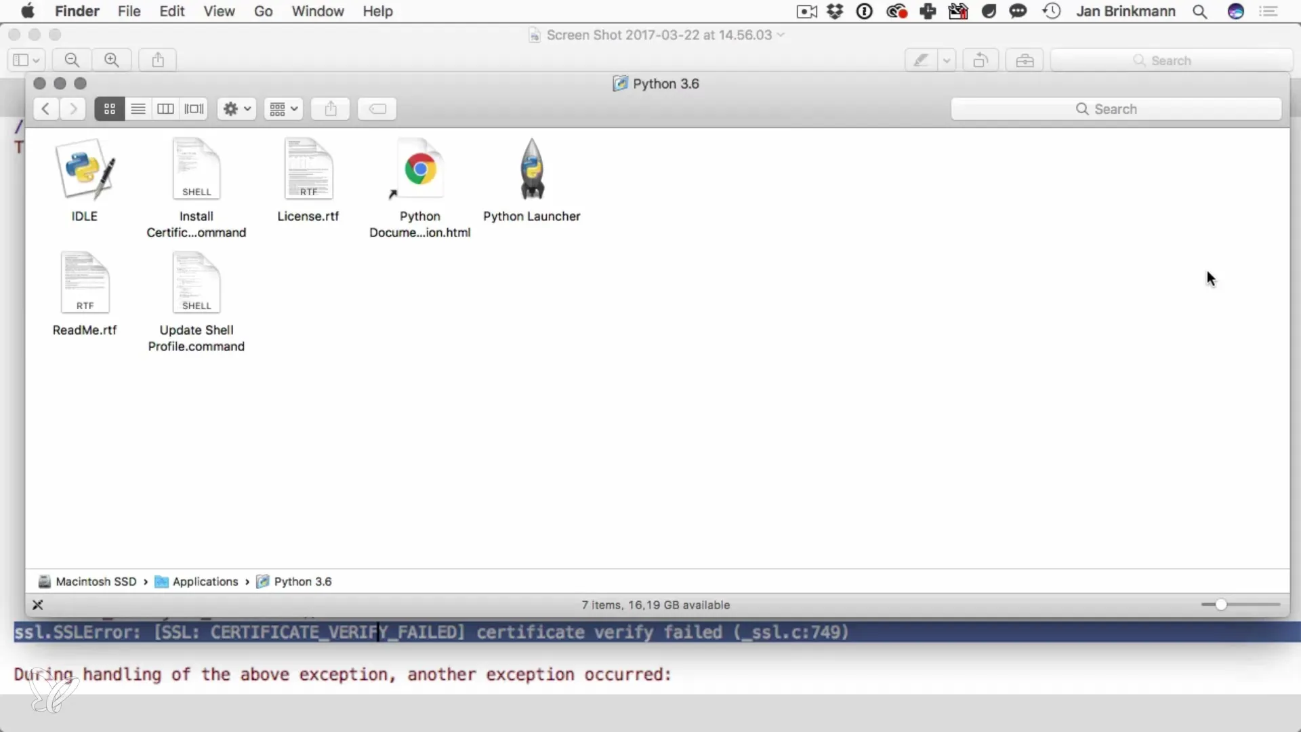Search within the Python 3.6 Finder window
This screenshot has height=732, width=1301.
[x=1116, y=109]
